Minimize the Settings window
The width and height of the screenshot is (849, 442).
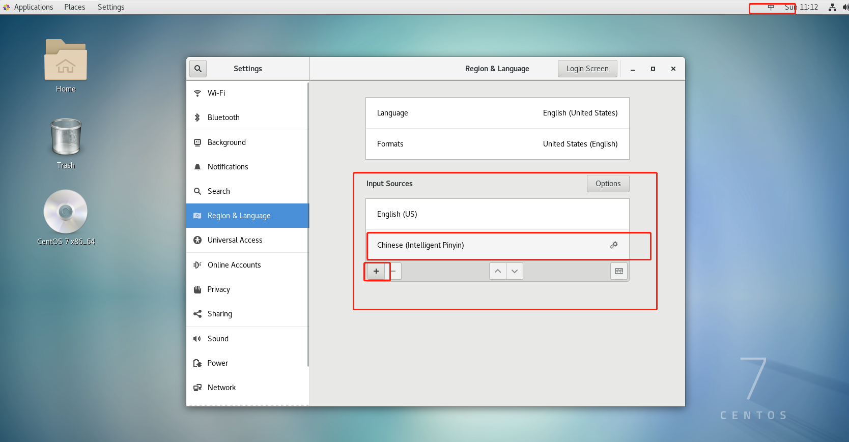(633, 69)
